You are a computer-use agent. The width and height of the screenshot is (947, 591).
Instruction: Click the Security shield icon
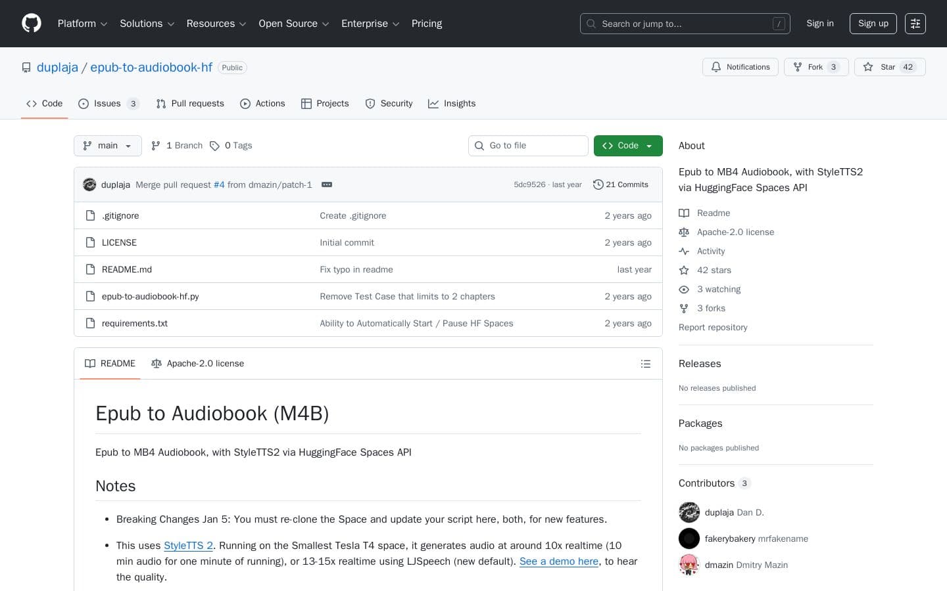tap(370, 104)
